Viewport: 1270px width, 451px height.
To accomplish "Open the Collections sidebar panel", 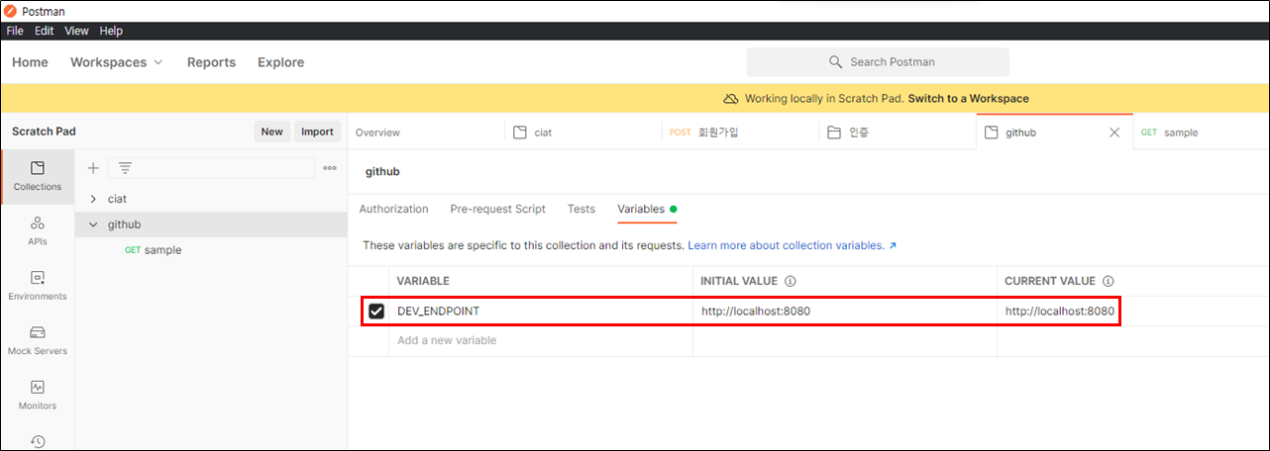I will click(x=38, y=176).
